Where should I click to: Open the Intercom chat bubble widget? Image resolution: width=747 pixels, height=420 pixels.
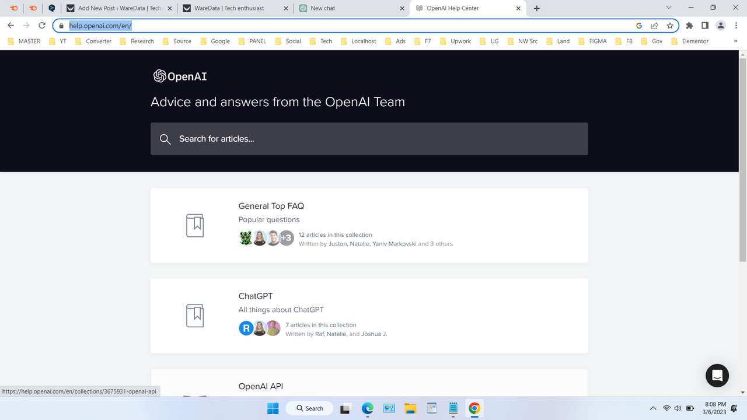pos(717,376)
